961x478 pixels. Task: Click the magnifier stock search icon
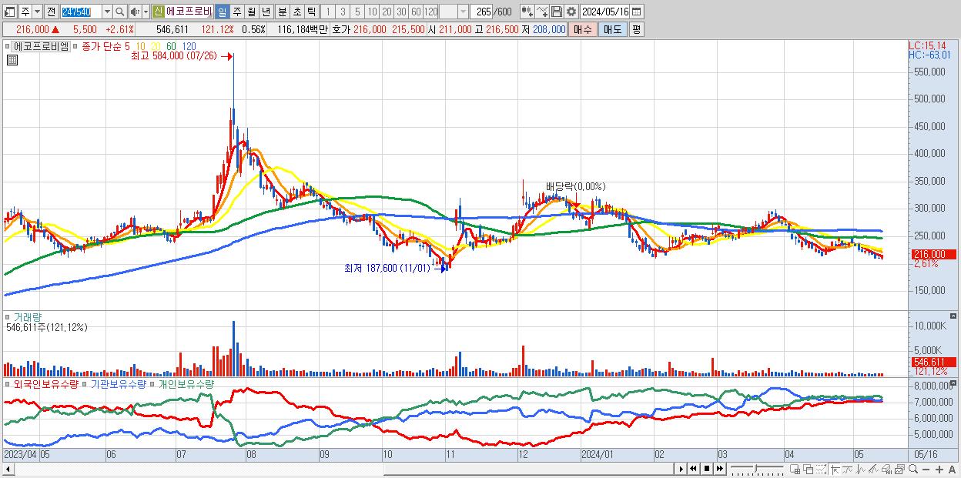[x=121, y=12]
